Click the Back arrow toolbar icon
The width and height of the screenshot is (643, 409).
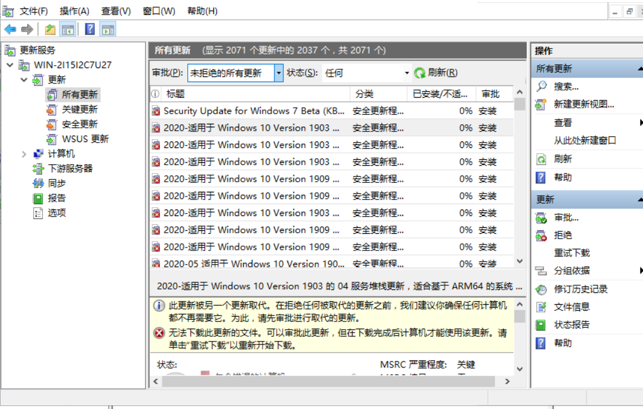[10, 30]
